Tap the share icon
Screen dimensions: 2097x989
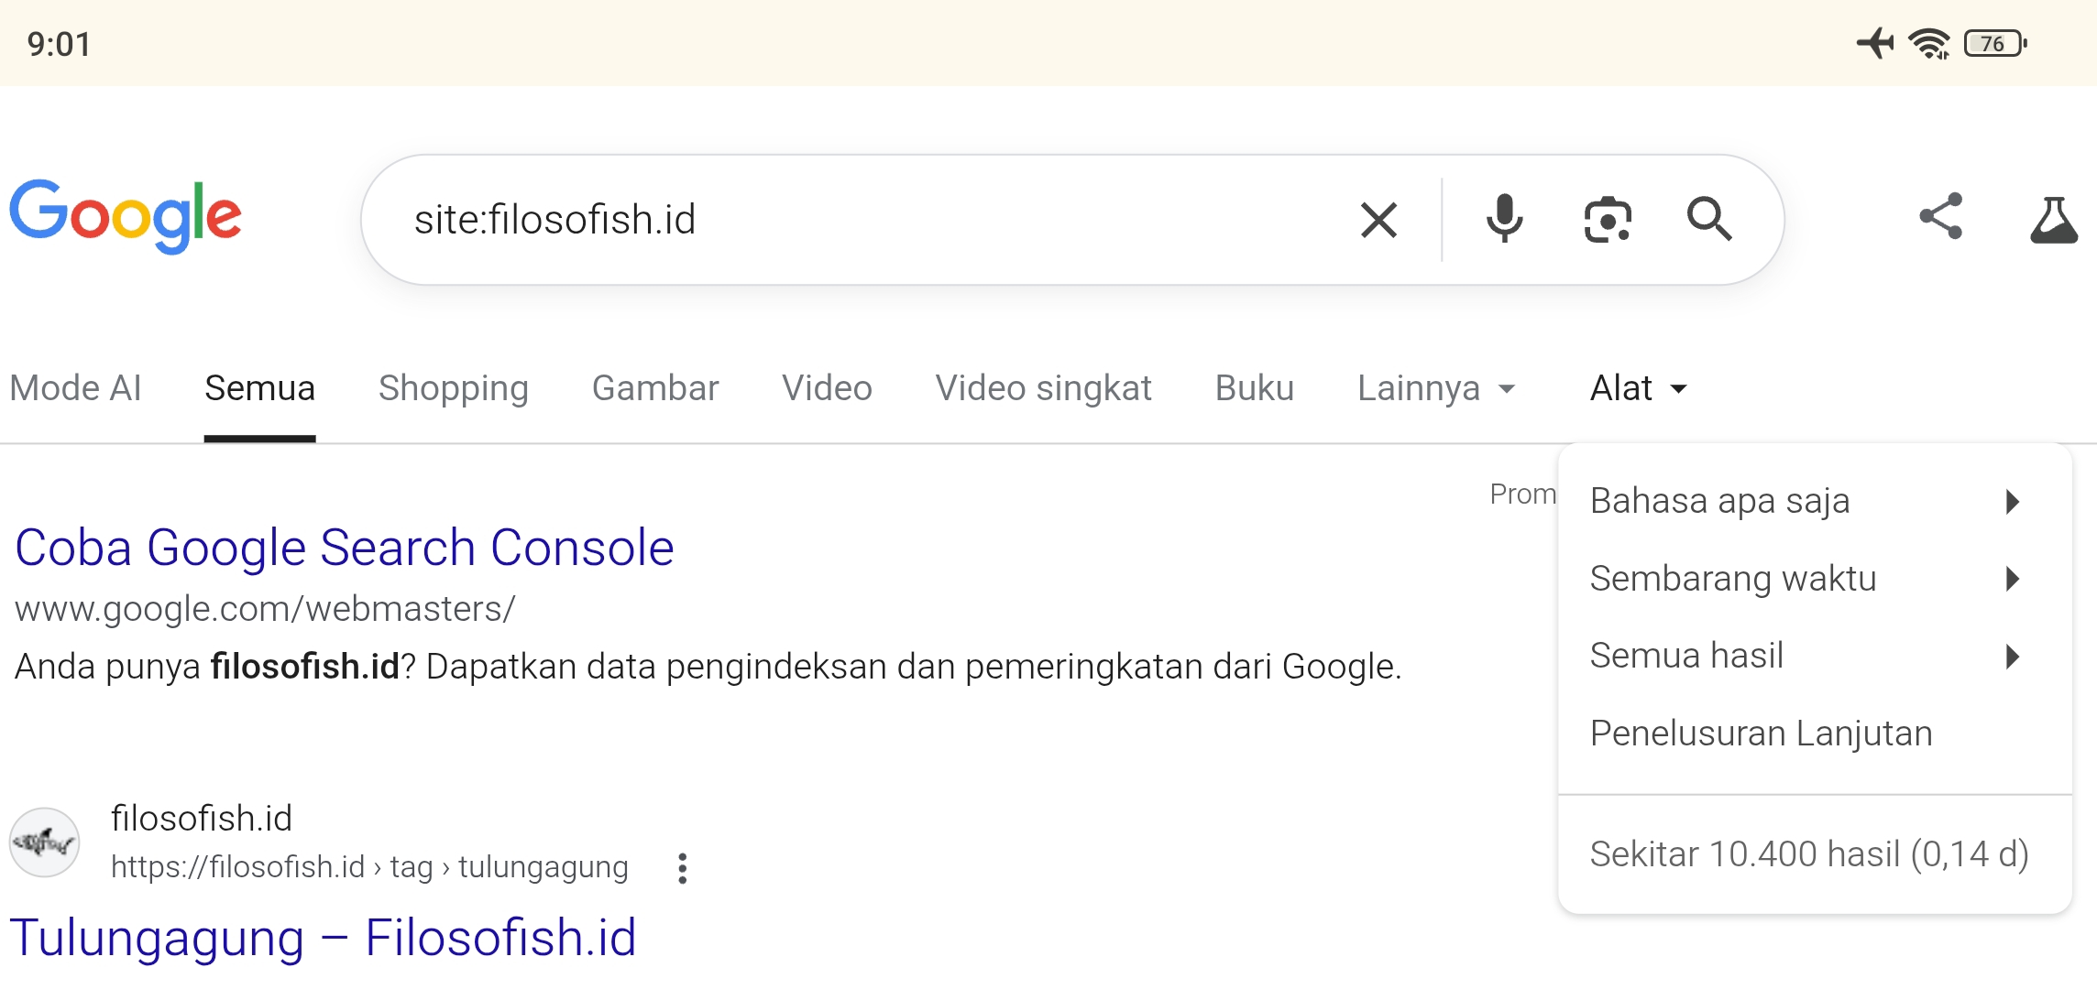point(1941,216)
